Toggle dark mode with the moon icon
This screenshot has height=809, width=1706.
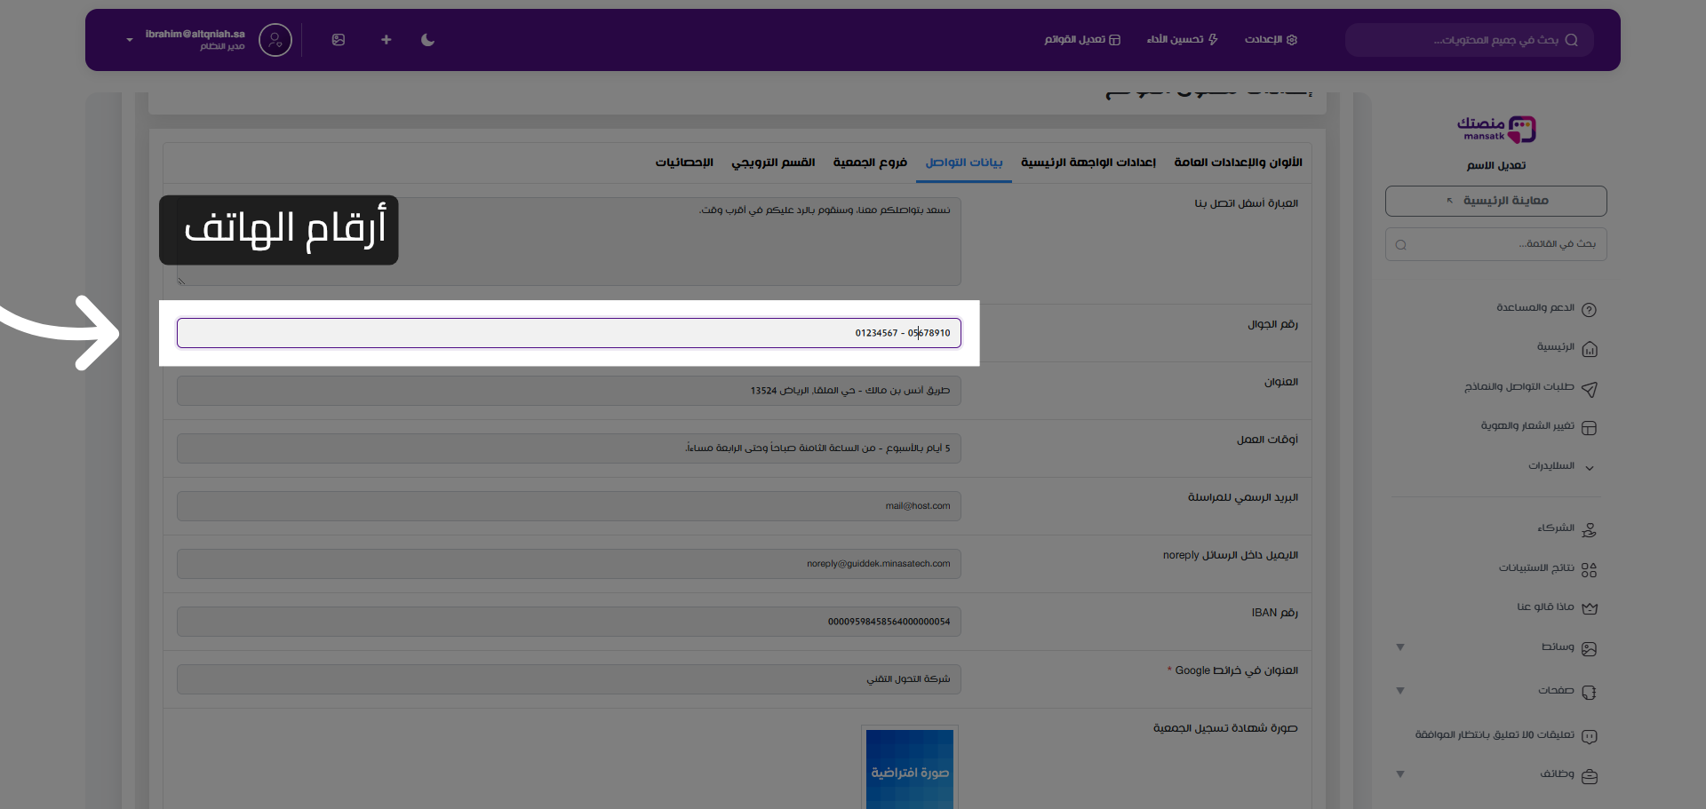coord(427,40)
